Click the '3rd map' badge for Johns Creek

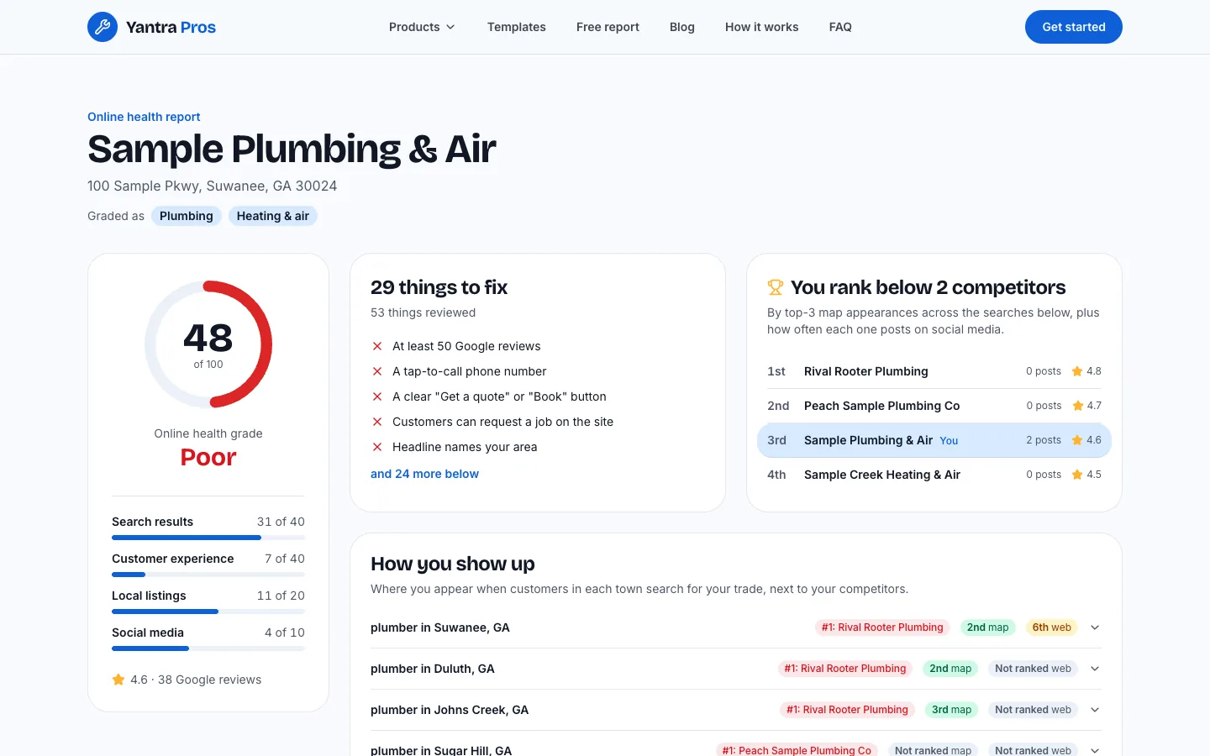pyautogui.click(x=951, y=710)
